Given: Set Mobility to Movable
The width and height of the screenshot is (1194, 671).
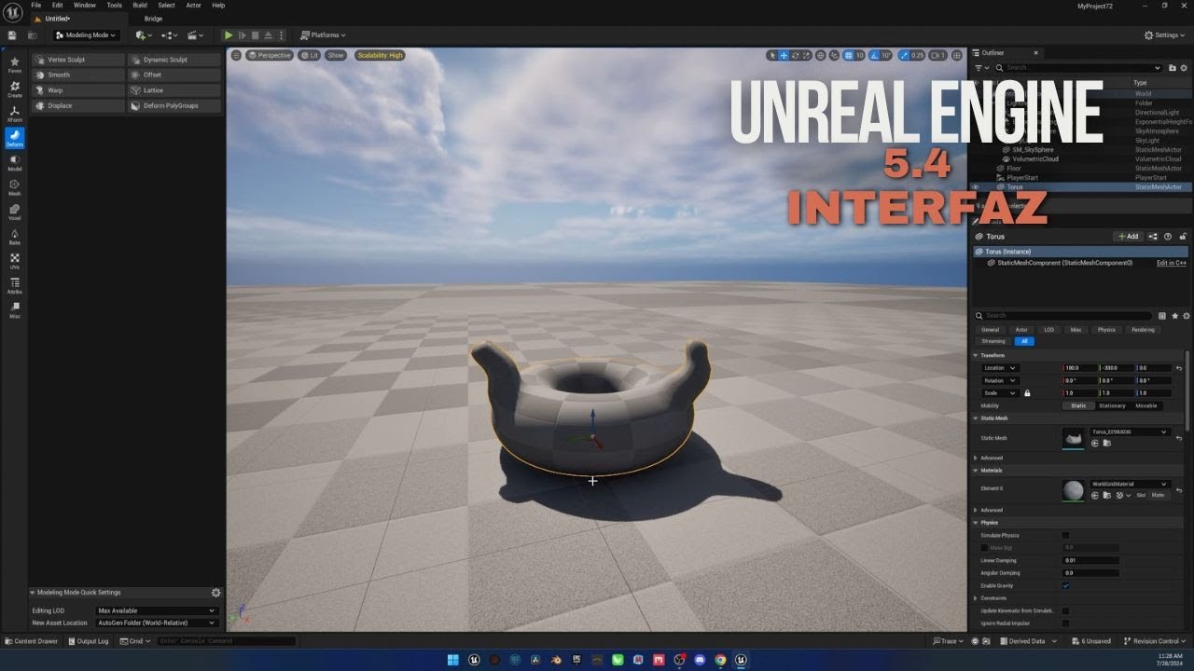Looking at the screenshot, I should [1146, 405].
